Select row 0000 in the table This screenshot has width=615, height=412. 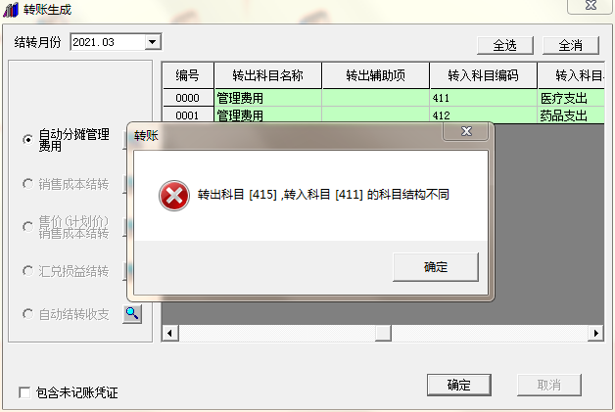[x=383, y=98]
